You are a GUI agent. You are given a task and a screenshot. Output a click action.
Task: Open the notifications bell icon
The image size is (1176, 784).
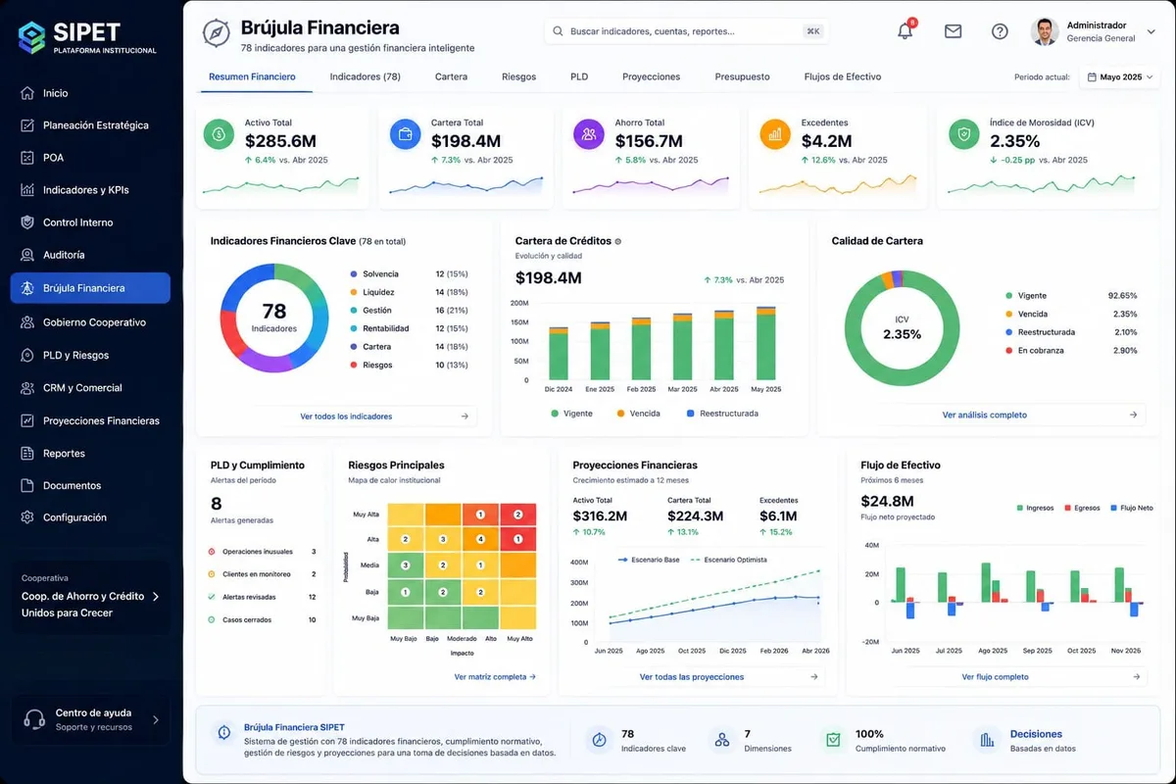pos(906,31)
